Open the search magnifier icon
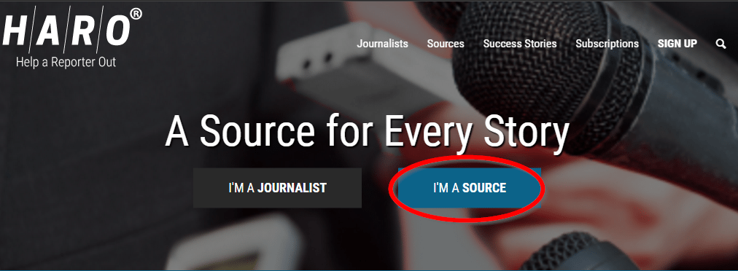This screenshot has height=271, width=738. point(720,44)
